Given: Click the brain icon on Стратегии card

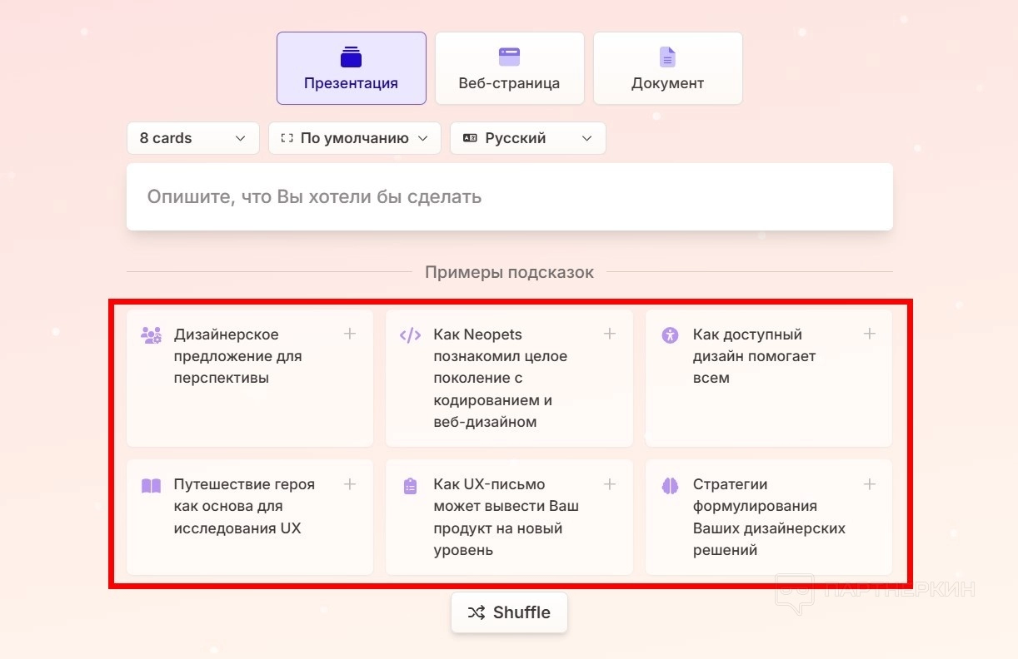Looking at the screenshot, I should coord(670,486).
